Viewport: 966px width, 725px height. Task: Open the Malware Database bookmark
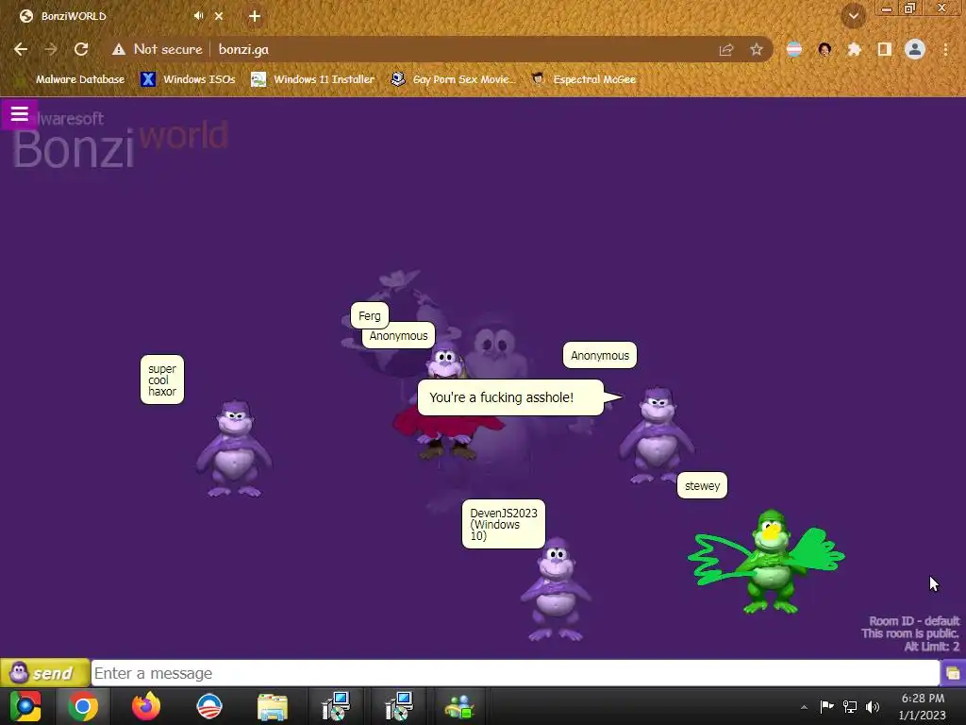pos(73,79)
